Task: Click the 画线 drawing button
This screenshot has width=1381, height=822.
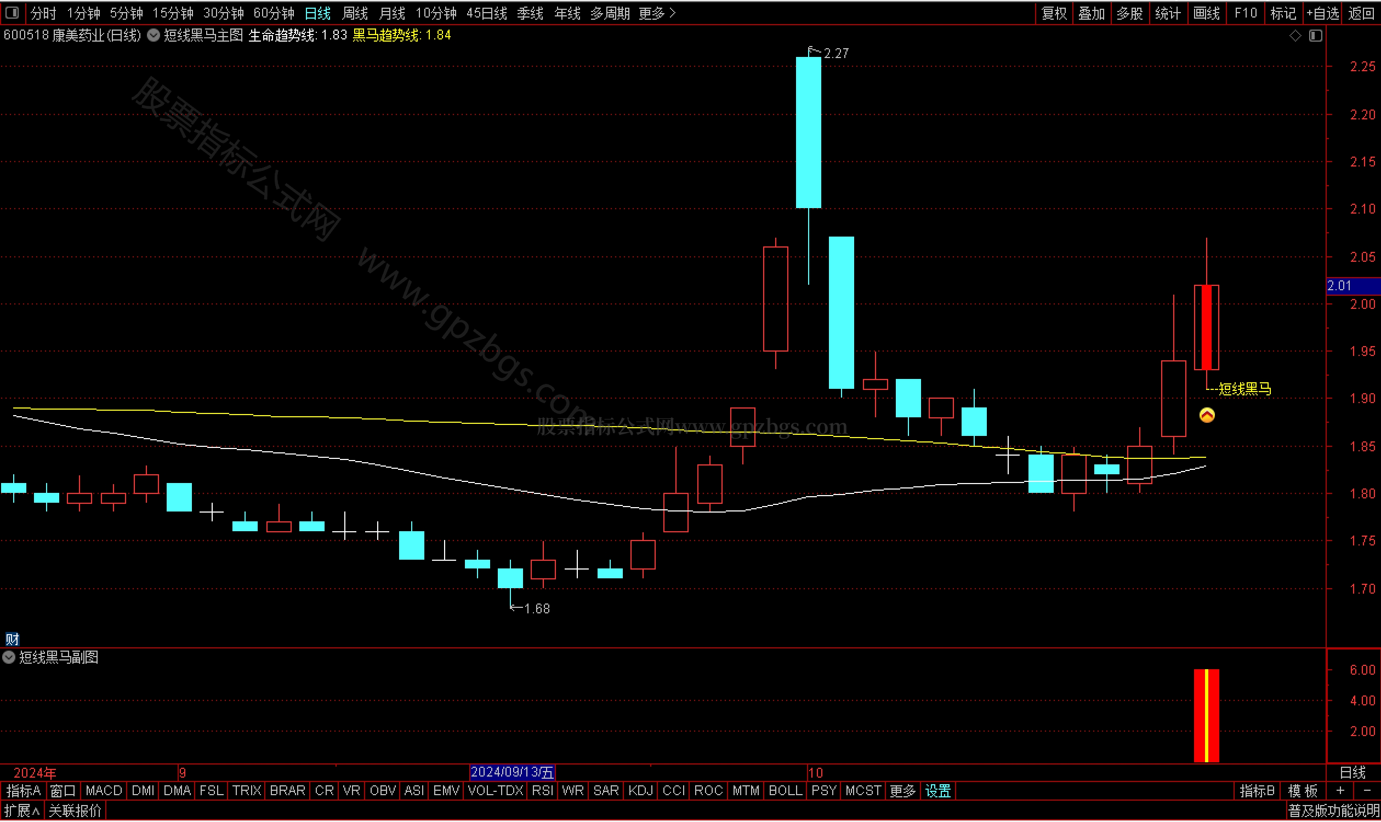Action: pyautogui.click(x=1206, y=13)
